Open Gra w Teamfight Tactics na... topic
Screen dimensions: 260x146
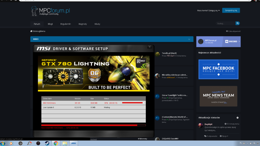174,95
